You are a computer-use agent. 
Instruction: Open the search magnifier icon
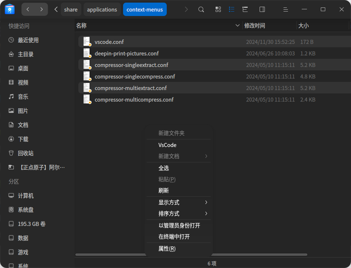point(201,9)
